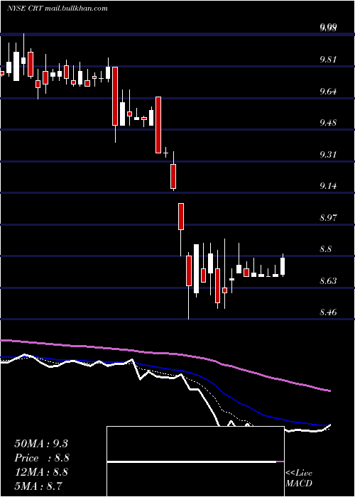Viewport: 355px width, 497px height.
Task: Click the 8.8 price axis label
Action: point(325,249)
